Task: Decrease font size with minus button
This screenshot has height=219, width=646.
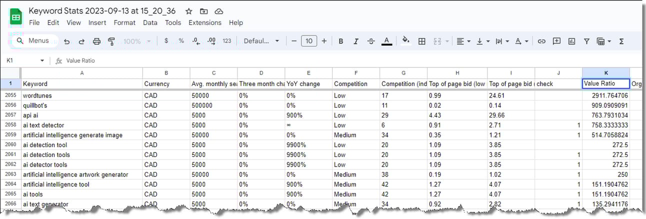Action: coord(294,41)
